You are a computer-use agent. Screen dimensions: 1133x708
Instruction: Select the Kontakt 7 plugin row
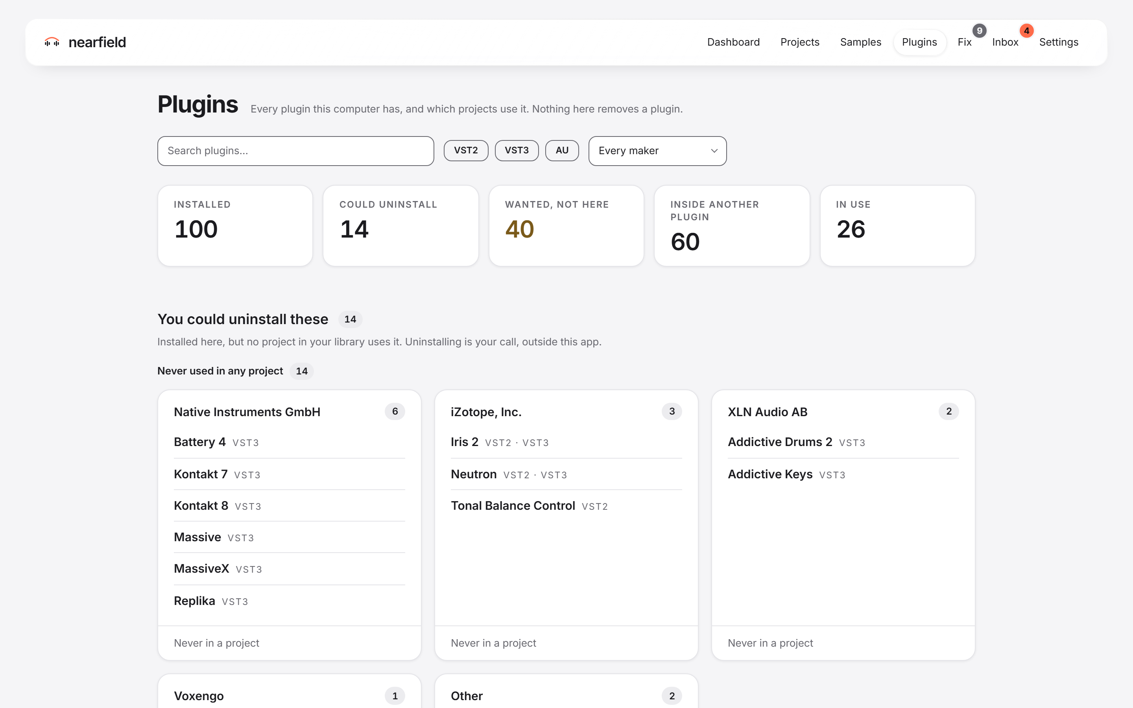tap(289, 474)
